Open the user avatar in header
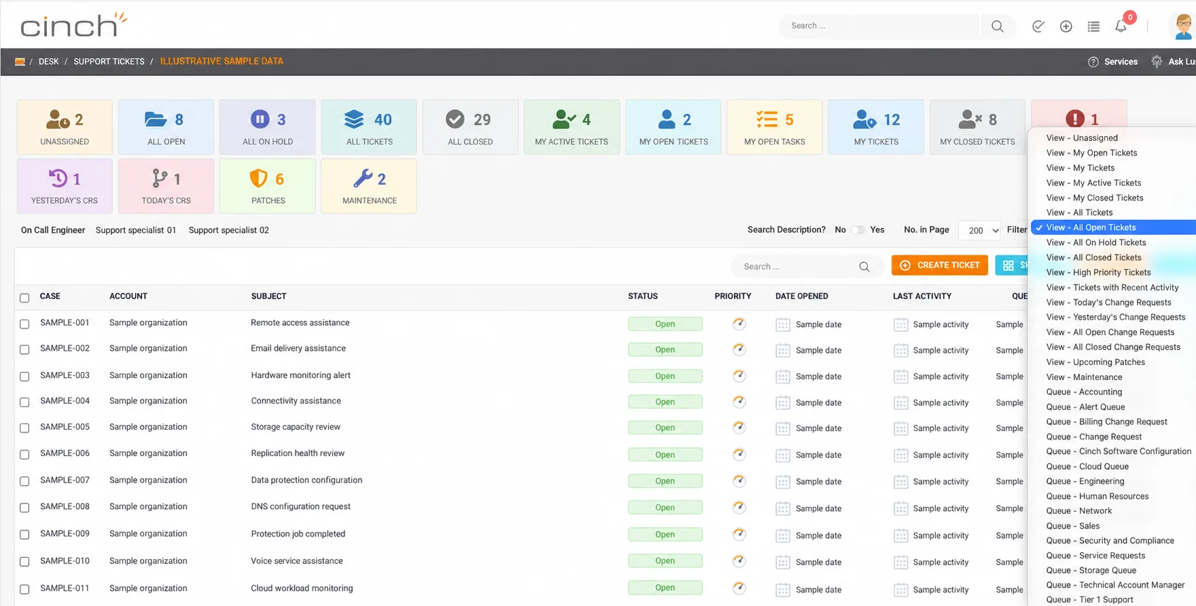Image resolution: width=1196 pixels, height=606 pixels. click(1184, 26)
